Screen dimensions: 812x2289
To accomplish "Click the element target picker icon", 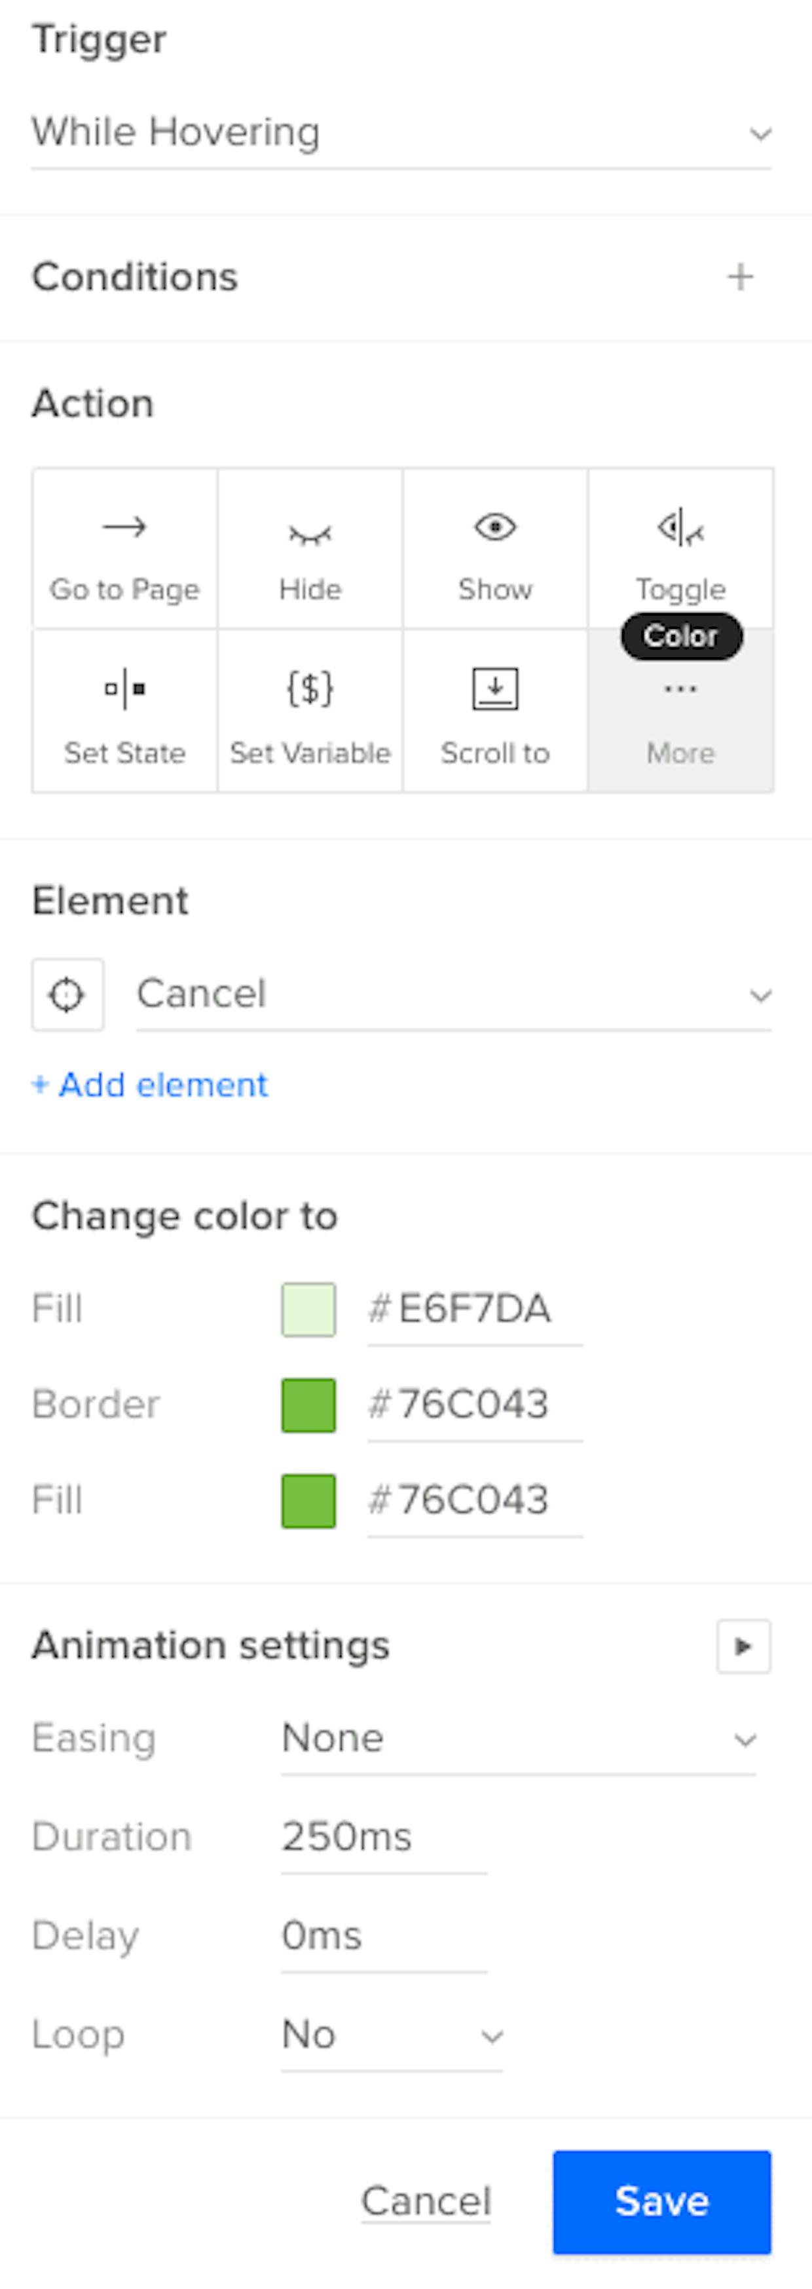I will click(67, 994).
